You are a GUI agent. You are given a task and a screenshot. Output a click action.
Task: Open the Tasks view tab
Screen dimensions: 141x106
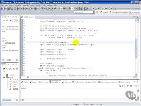(25, 82)
